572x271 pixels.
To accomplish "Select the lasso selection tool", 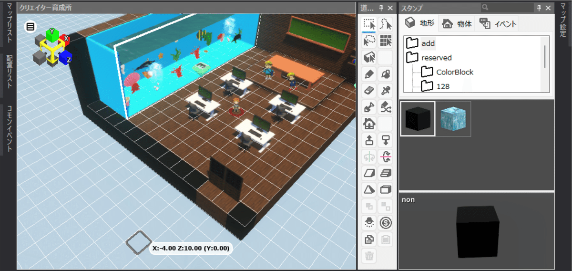I will (x=369, y=41).
